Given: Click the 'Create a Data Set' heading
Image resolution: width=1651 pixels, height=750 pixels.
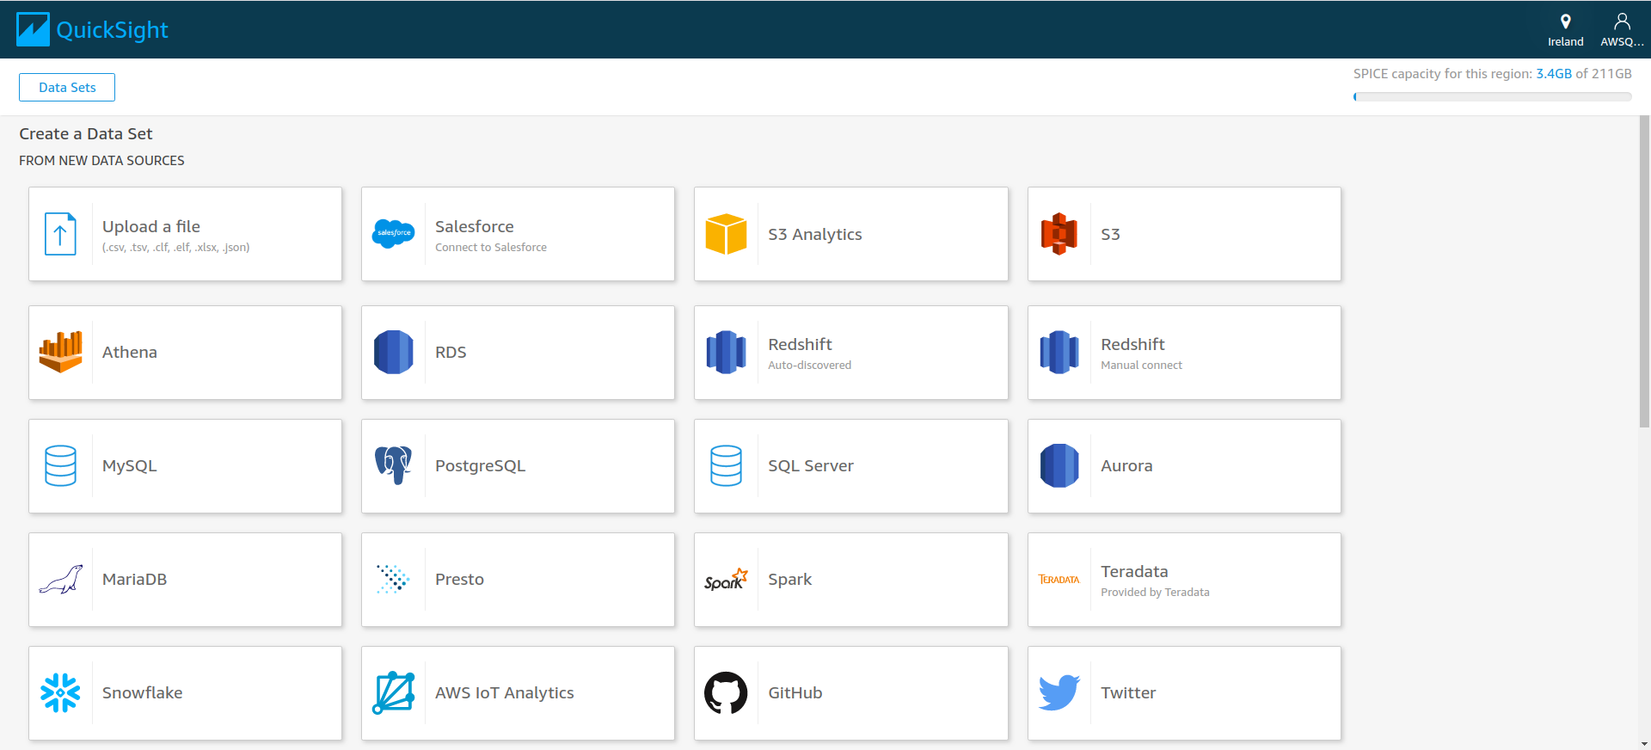Looking at the screenshot, I should (x=86, y=133).
